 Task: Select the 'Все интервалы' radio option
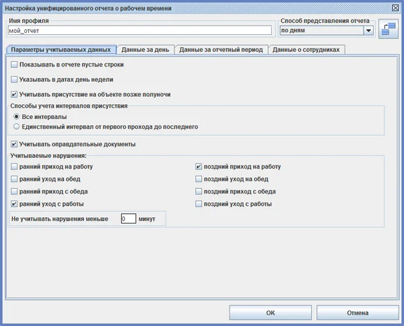click(x=17, y=116)
